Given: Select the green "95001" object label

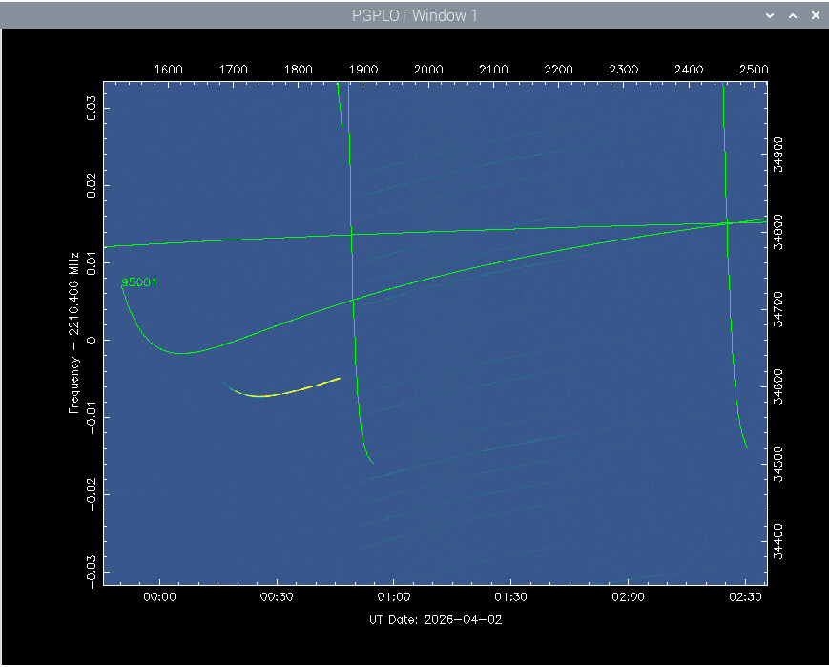Looking at the screenshot, I should click(139, 282).
